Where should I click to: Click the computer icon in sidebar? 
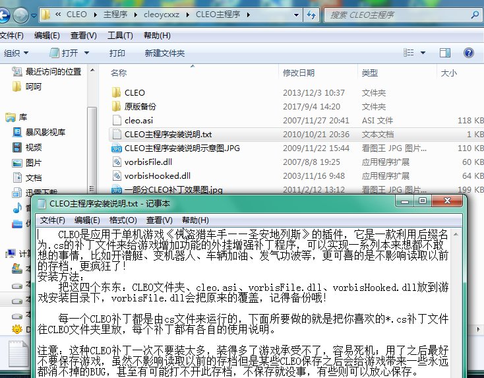11,254
